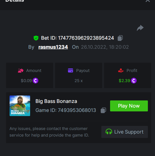Screen dimensions: 155x156
Task: Copy the Game ID number
Action: [103, 110]
